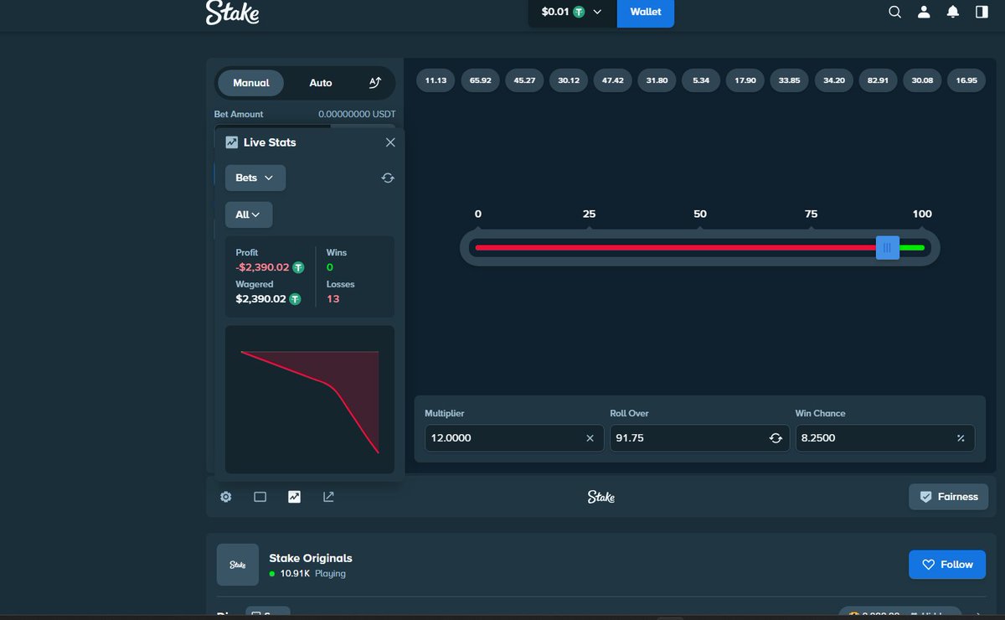Click the Win Chance input field
This screenshot has height=620, width=1005.
click(884, 438)
